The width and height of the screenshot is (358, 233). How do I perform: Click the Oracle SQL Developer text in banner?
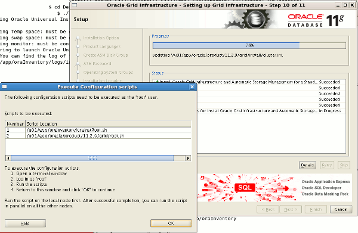click(322, 188)
